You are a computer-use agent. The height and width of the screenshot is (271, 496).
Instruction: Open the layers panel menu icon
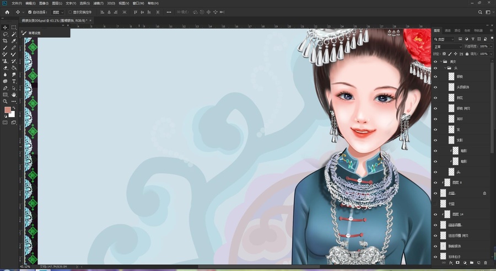tap(491, 30)
